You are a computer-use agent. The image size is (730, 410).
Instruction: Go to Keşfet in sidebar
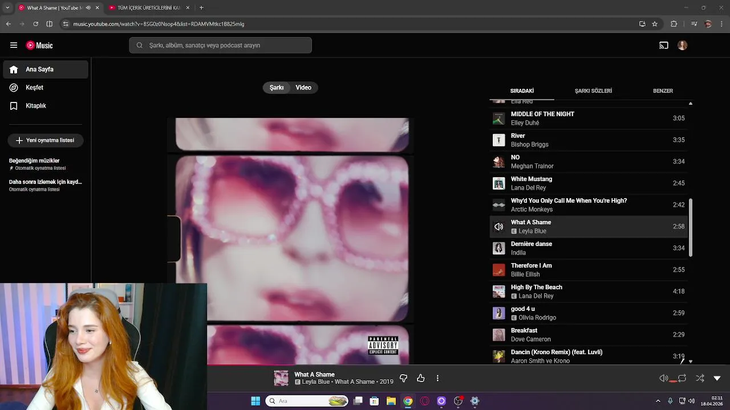[46, 88]
